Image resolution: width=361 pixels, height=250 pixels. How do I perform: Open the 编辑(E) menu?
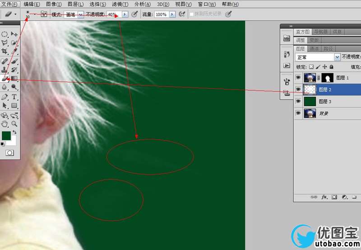32,4
